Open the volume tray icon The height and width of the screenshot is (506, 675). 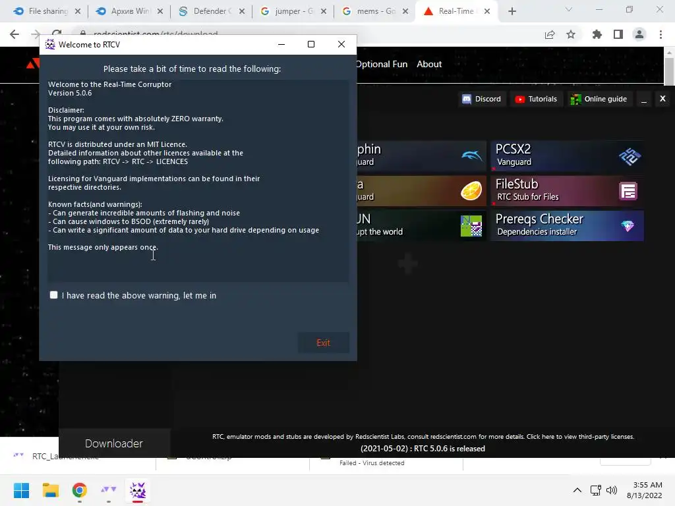coord(611,490)
